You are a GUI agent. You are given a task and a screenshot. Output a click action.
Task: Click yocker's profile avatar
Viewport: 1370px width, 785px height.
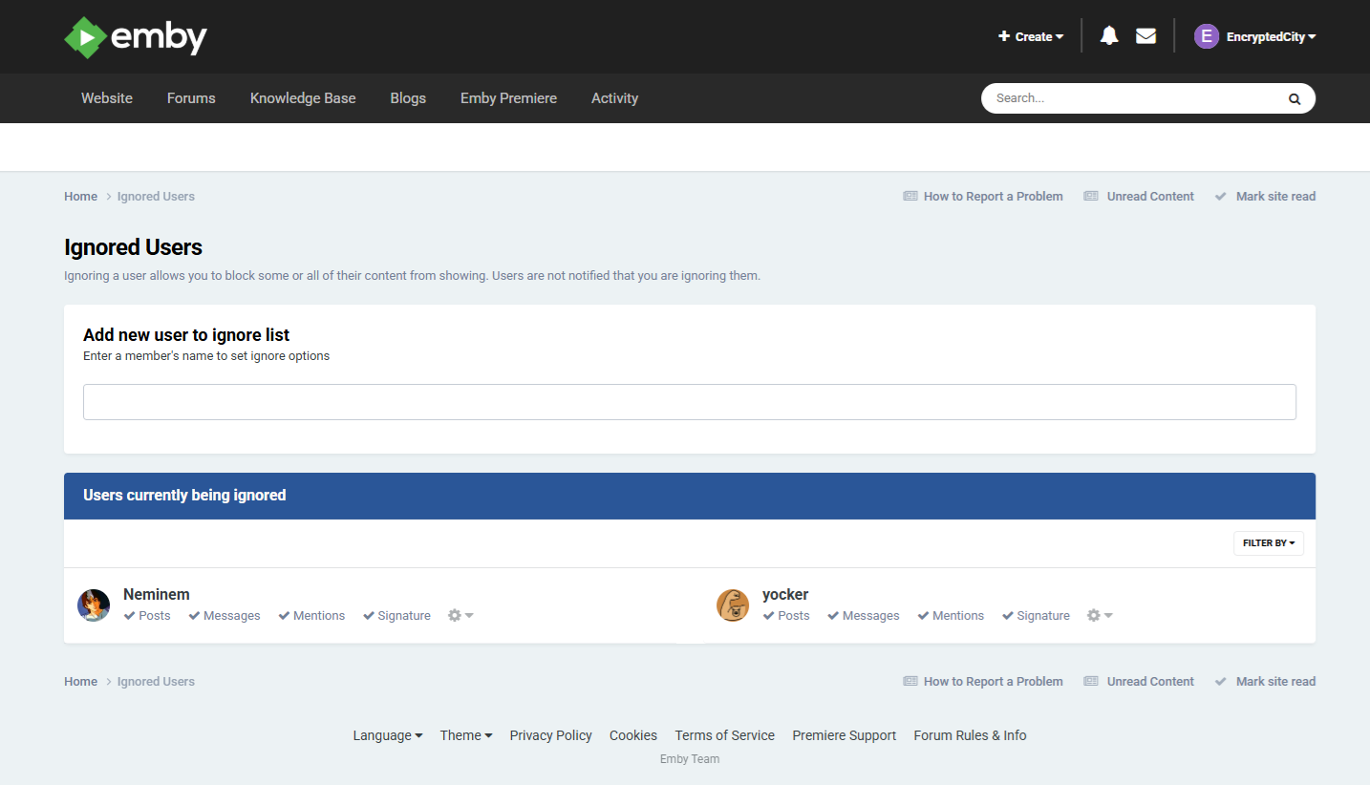pos(733,605)
